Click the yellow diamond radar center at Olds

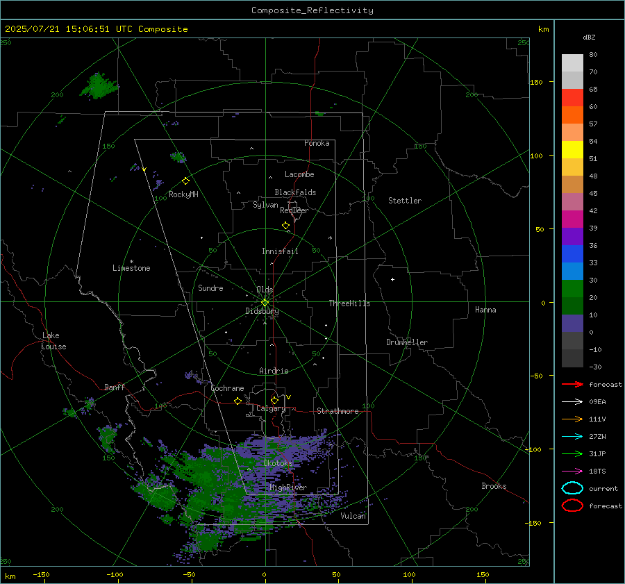265,303
